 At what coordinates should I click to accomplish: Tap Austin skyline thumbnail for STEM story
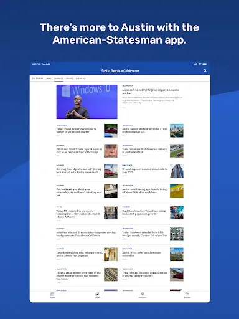pos(177,131)
